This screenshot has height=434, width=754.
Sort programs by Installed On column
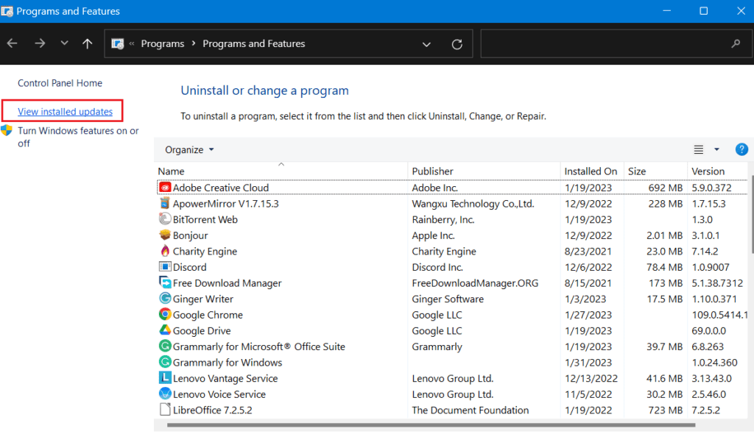[x=591, y=171]
